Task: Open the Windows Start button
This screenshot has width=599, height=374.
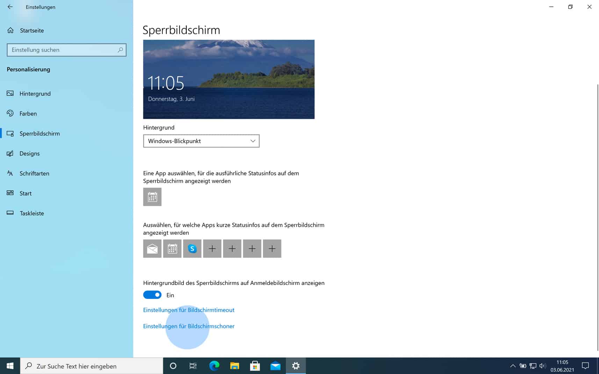Action: pyautogui.click(x=10, y=366)
